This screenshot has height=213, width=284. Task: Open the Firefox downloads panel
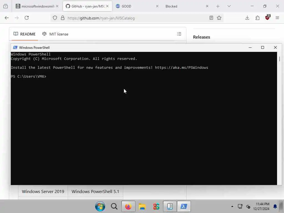click(247, 18)
